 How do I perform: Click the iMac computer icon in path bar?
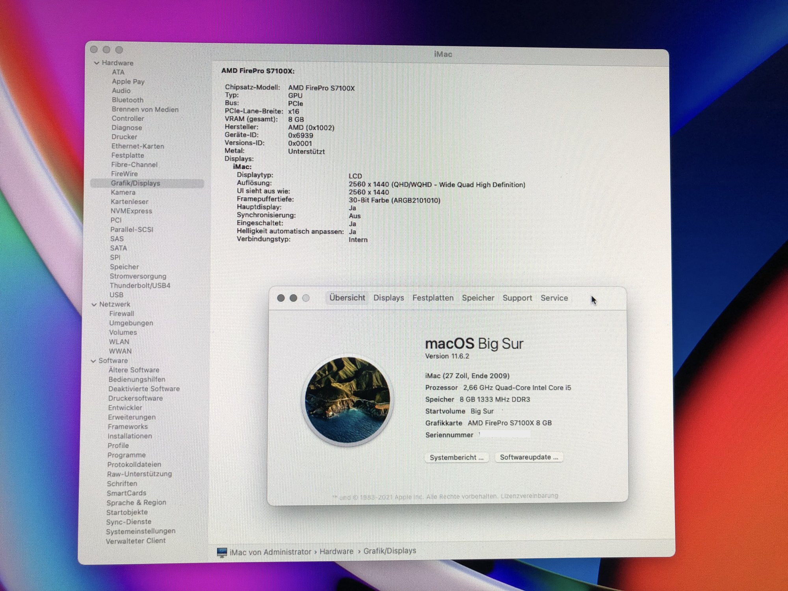pyautogui.click(x=222, y=552)
